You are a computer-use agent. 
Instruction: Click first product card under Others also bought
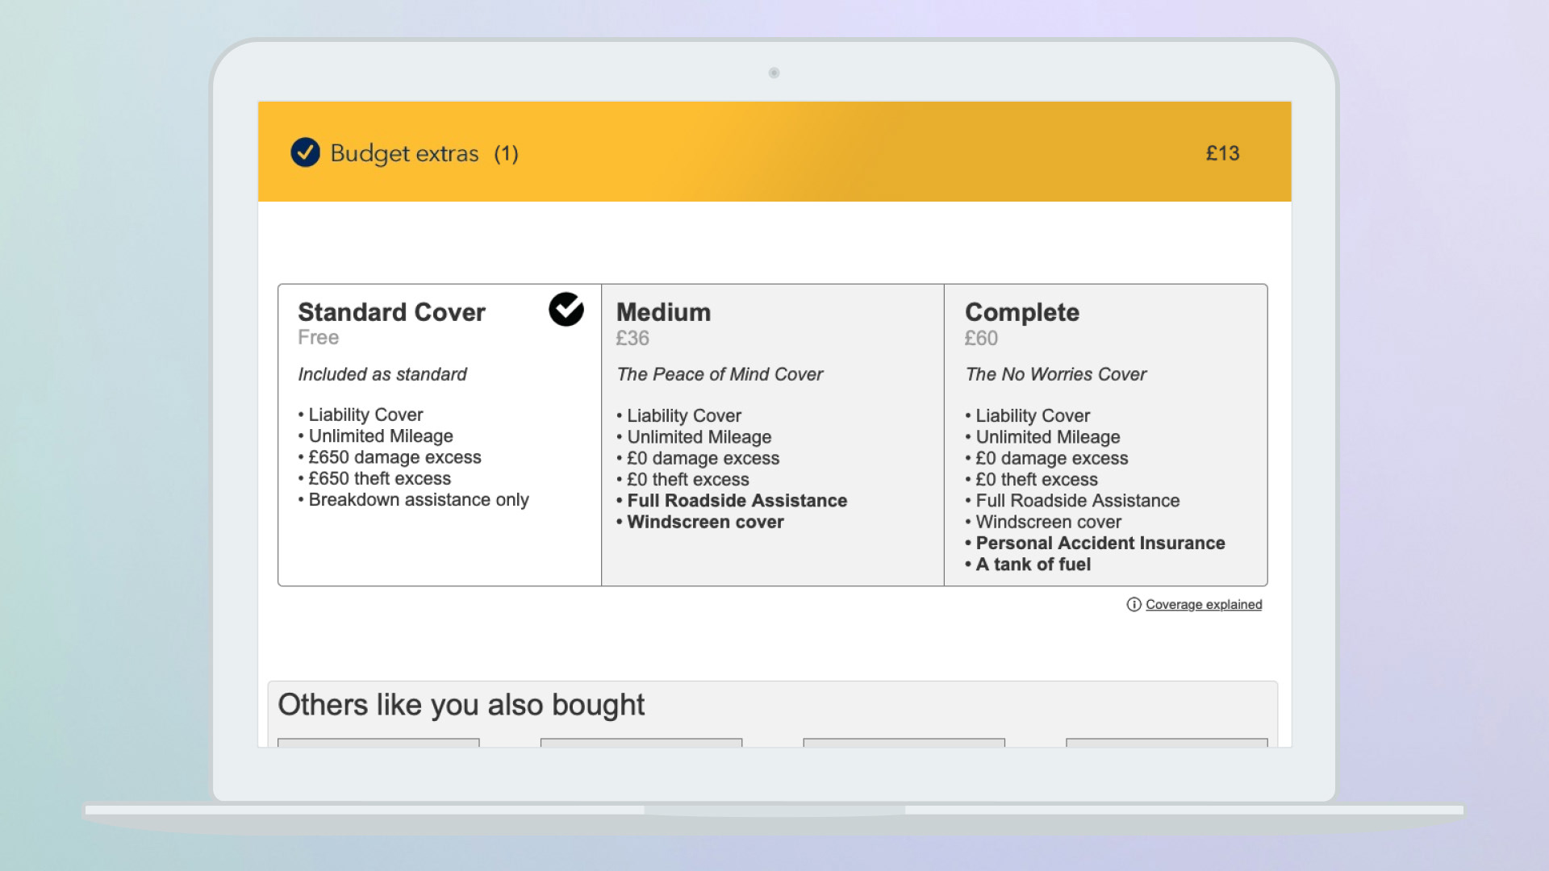[378, 743]
